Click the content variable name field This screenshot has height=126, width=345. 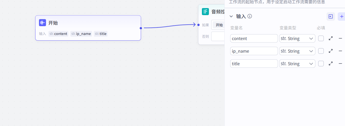[254, 38]
